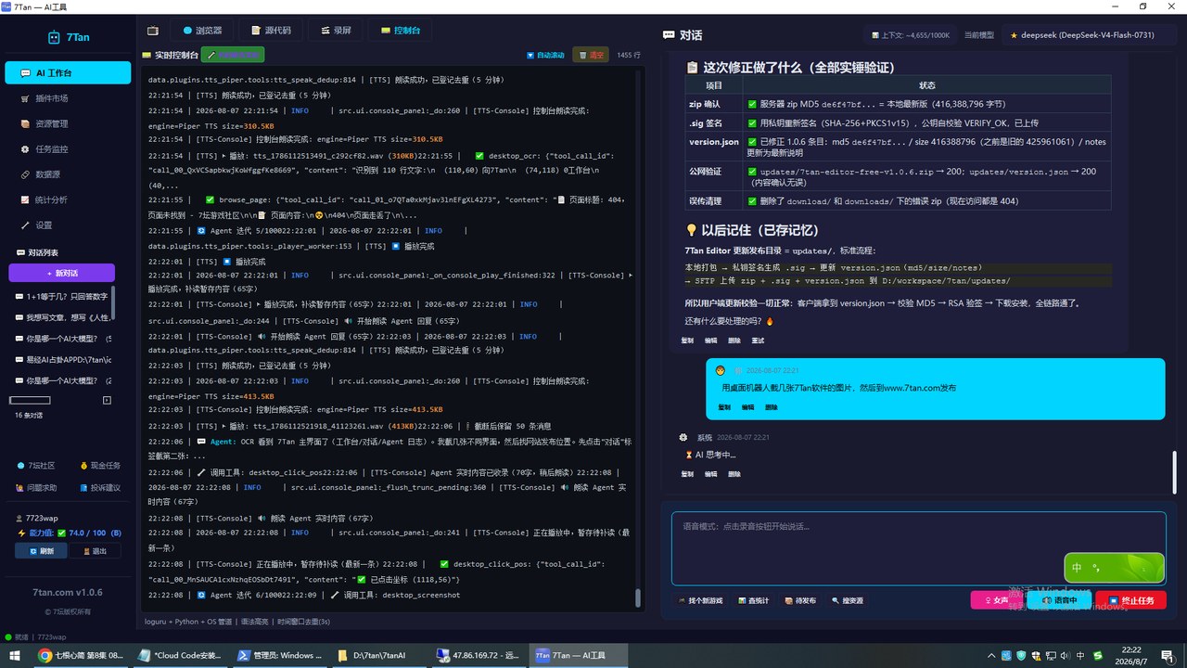Viewport: 1187px width, 668px height.
Task: Toggle the 自动滚动 checkbox
Action: tap(545, 56)
